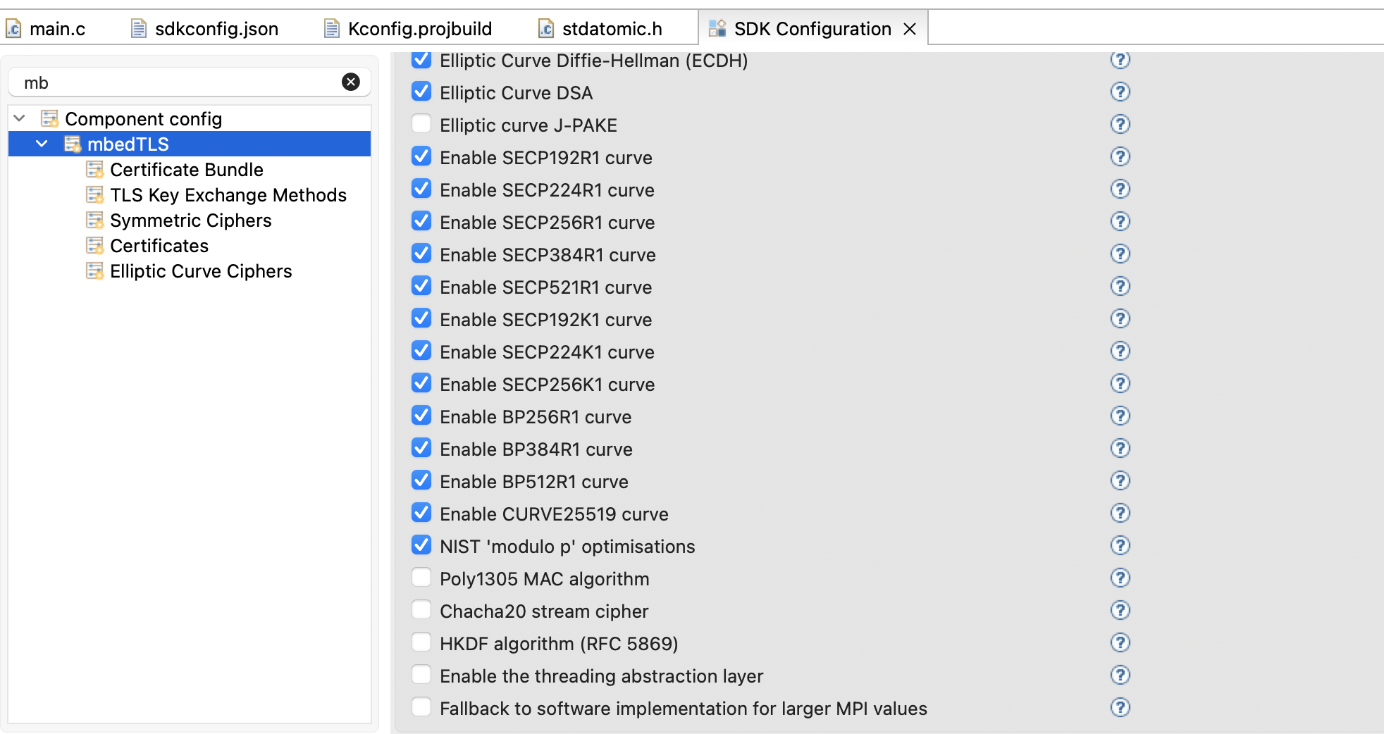Clear the search field using the x icon
Screen dimensions: 1384x734
pyautogui.click(x=350, y=82)
